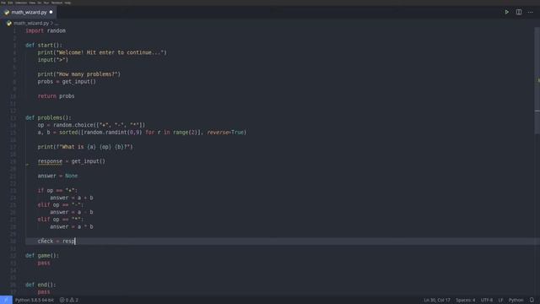Change file encoding UTF-8

point(487,300)
